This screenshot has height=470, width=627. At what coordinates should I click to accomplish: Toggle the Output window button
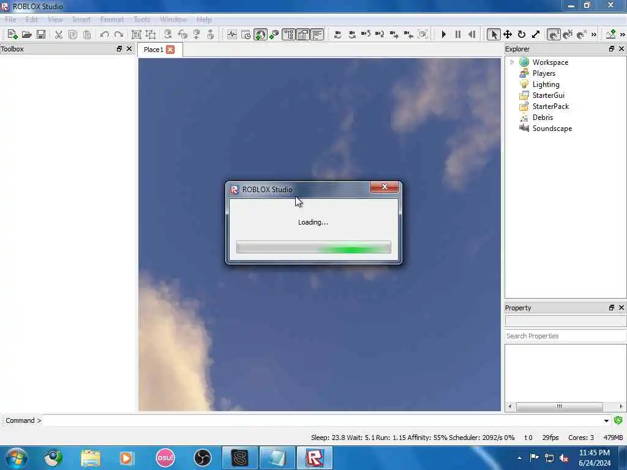coord(317,34)
